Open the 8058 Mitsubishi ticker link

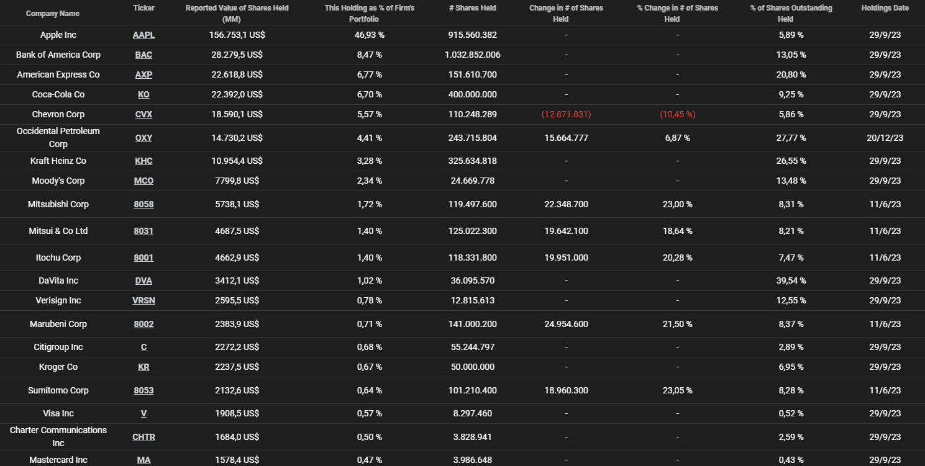click(x=144, y=204)
